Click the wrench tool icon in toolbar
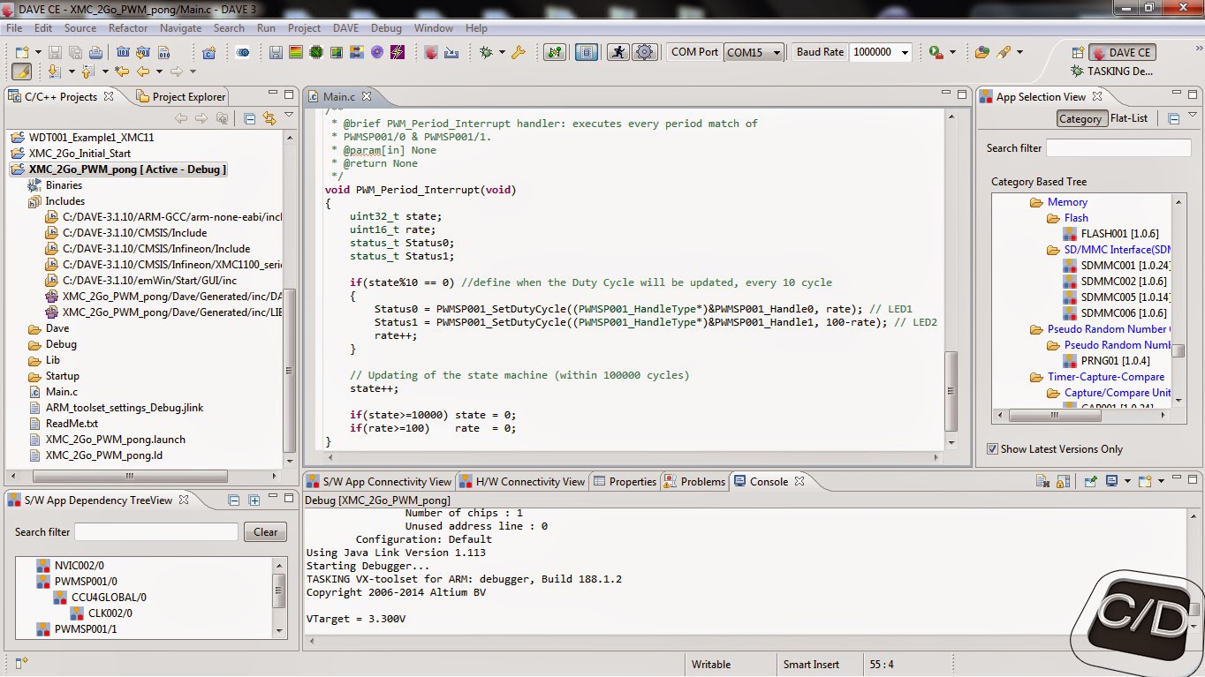This screenshot has height=677, width=1205. coord(519,52)
